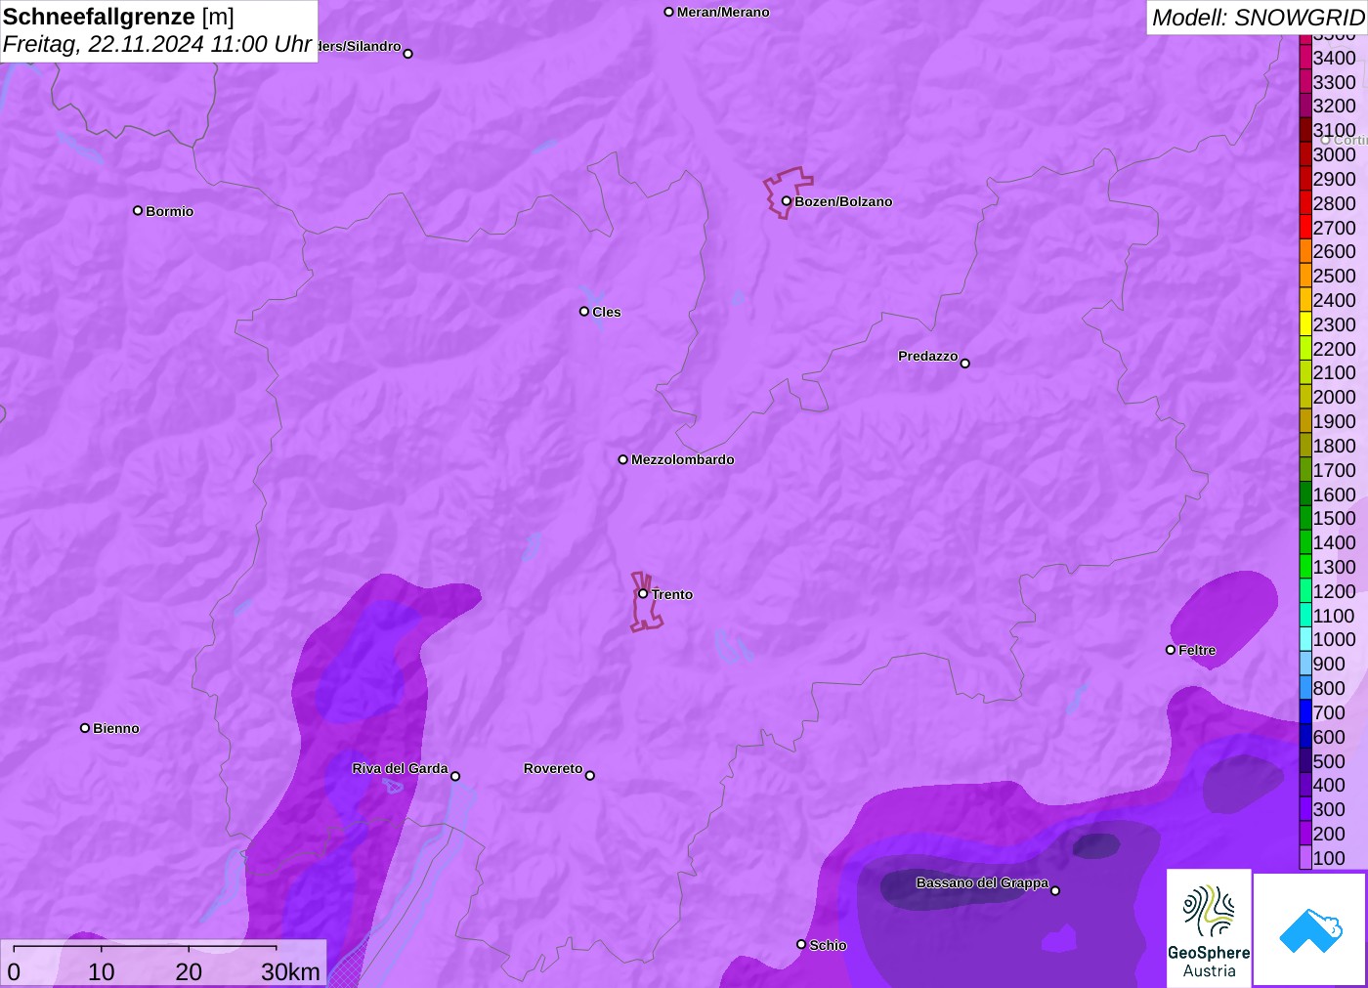Click the legend value "400"
This screenshot has height=988, width=1368.
pos(1329,785)
